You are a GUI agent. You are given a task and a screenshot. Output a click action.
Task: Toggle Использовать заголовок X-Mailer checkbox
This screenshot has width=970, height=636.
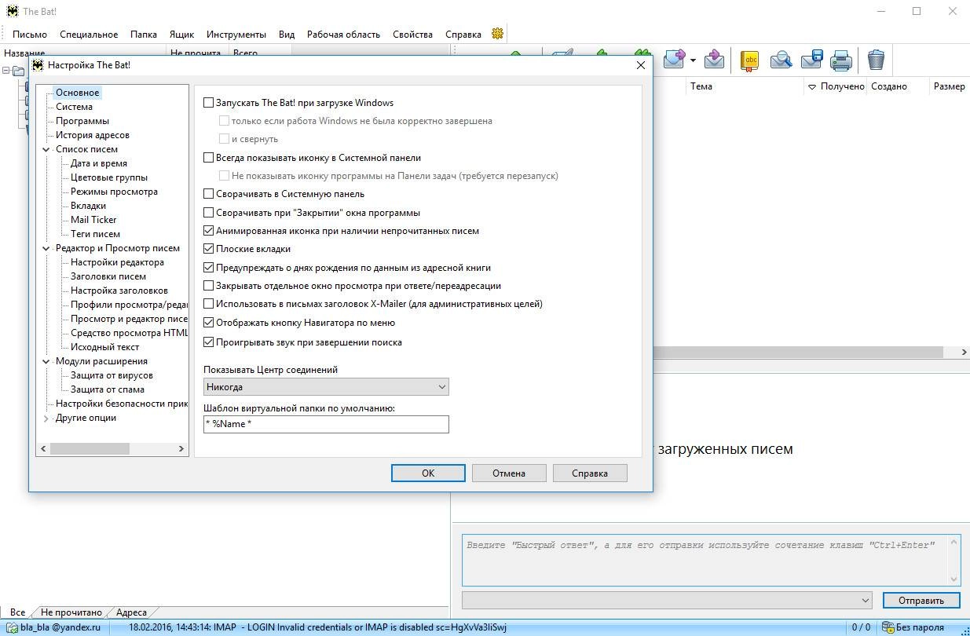coord(209,304)
